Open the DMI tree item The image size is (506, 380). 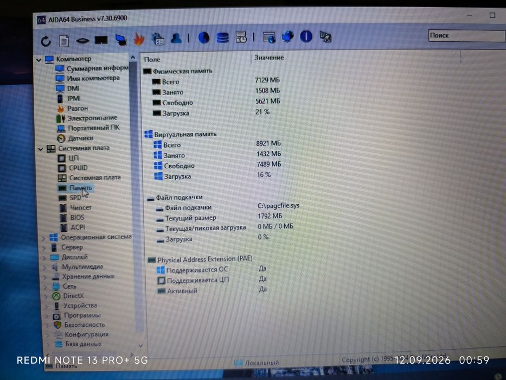(73, 88)
